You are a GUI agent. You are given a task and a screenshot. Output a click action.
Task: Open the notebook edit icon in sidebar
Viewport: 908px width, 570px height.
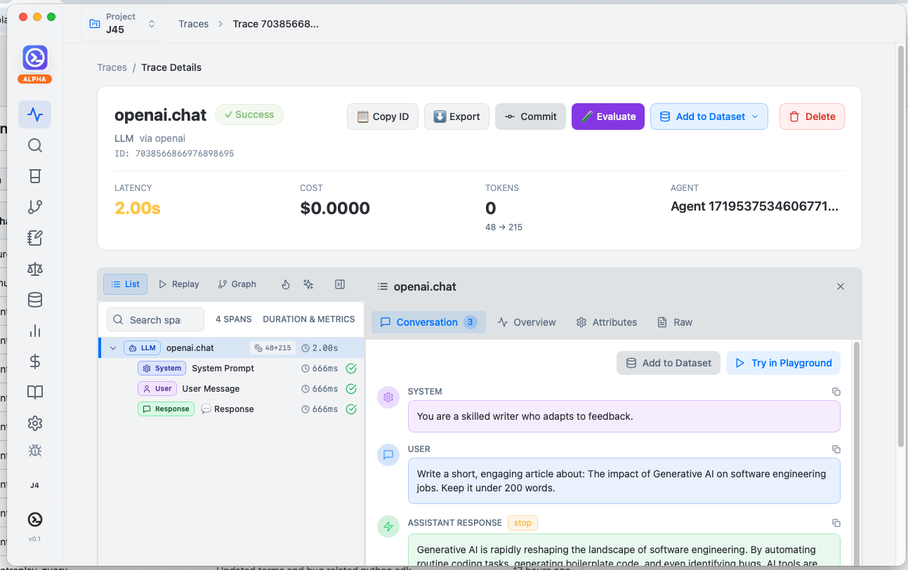[x=35, y=238]
